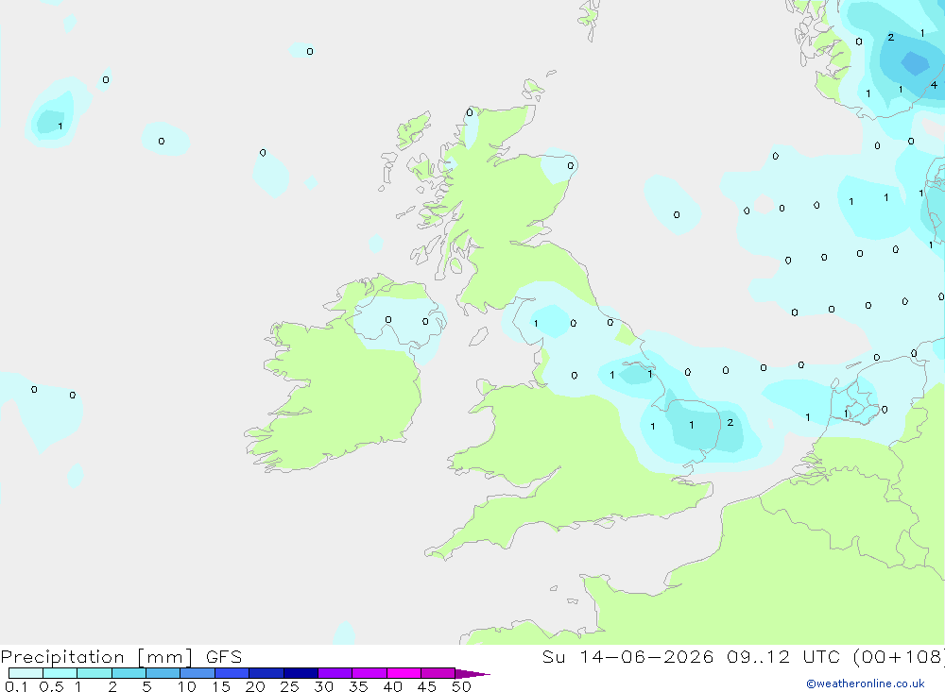Click the '09..12 UTC' time range text

tap(783, 657)
